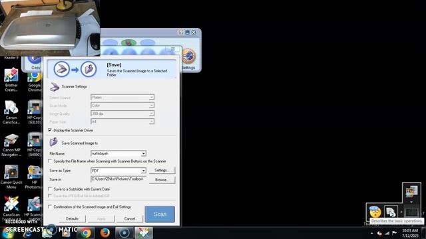The height and width of the screenshot is (239, 426).
Task: Click the down arrow below the collage icon
Action: (411, 202)
